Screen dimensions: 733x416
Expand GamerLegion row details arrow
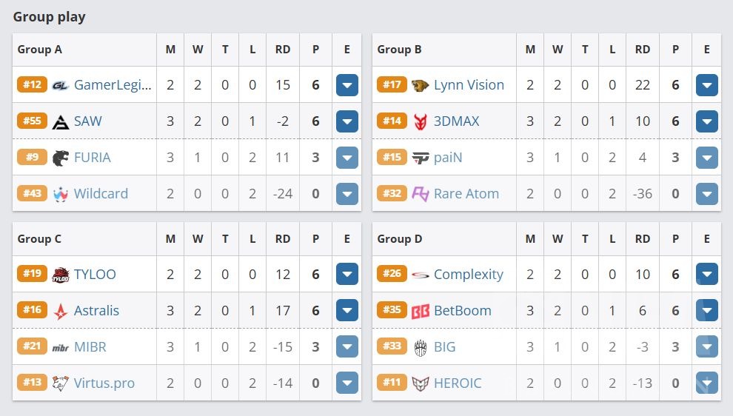[347, 85]
